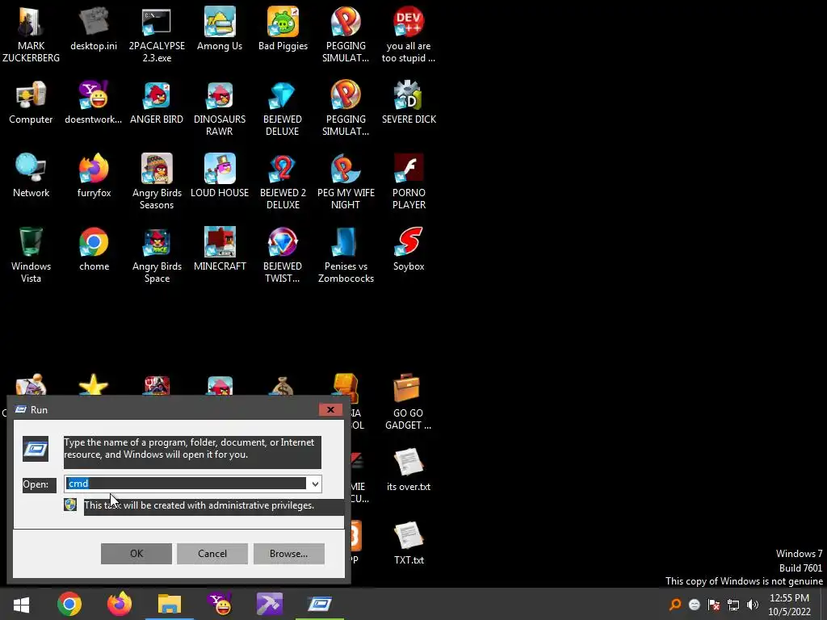Open the network tray icon
Viewport: 827px width, 620px height.
(x=733, y=605)
